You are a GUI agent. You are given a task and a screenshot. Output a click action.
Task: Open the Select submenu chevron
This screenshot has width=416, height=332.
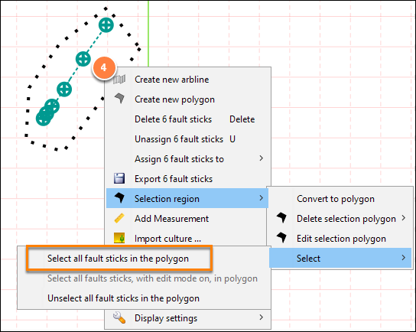point(404,258)
